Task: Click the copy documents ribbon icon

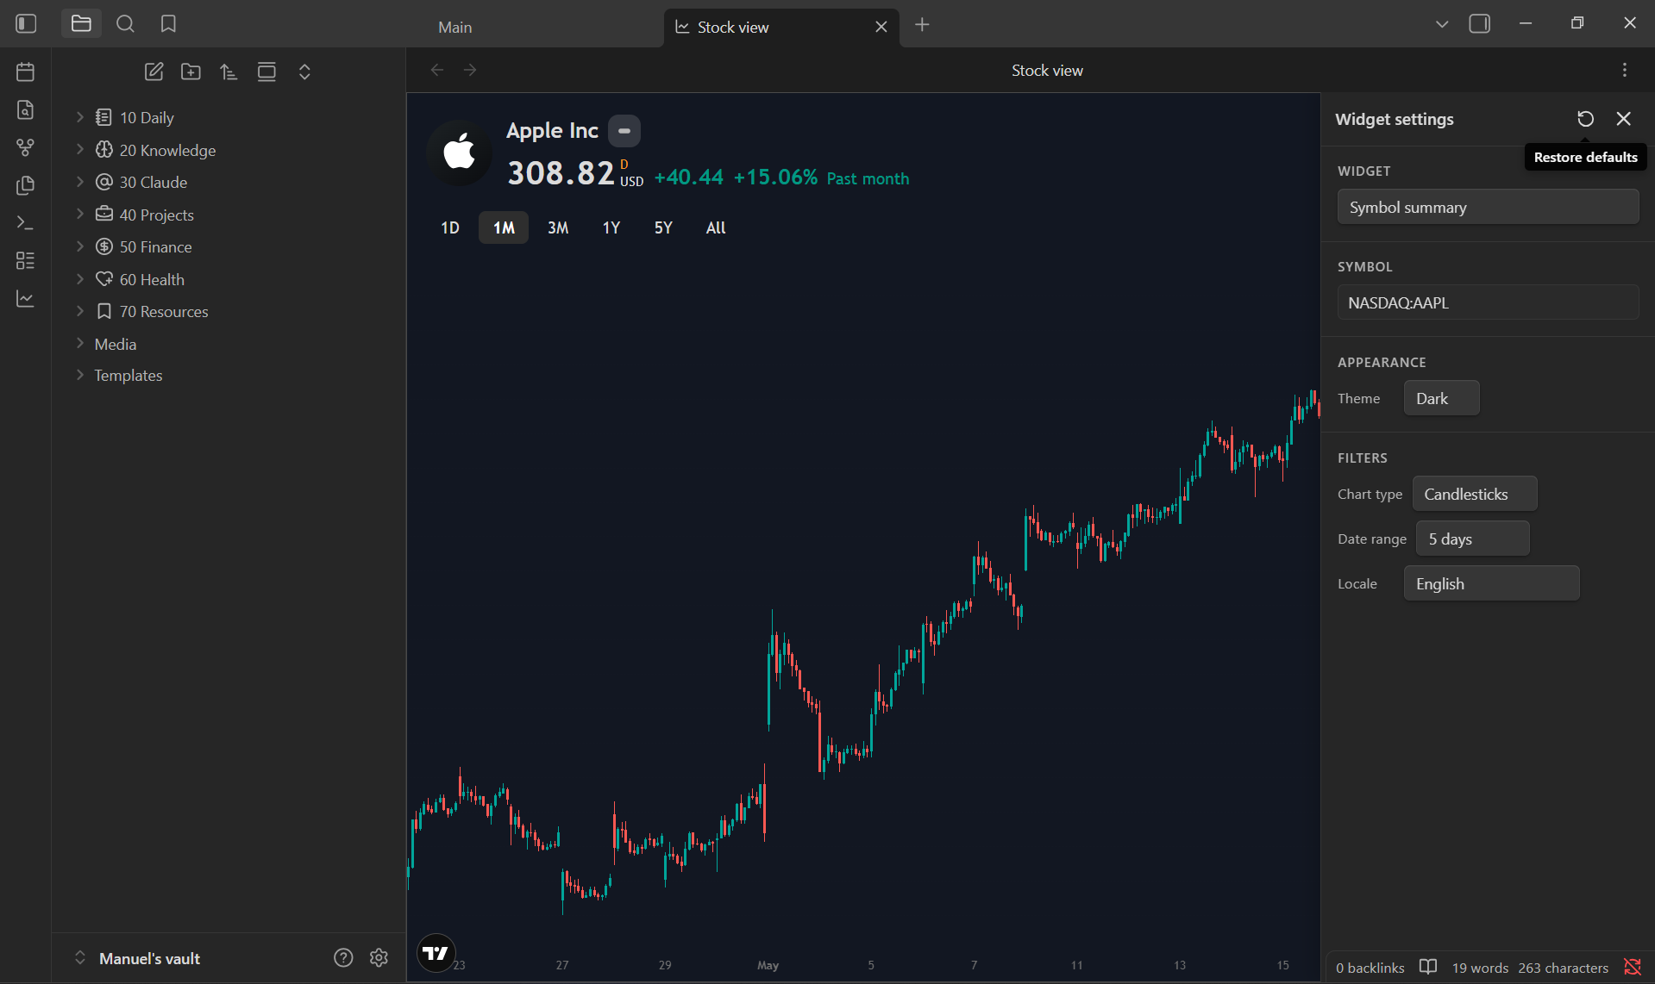Action: [x=26, y=185]
